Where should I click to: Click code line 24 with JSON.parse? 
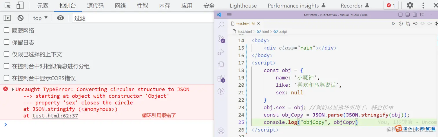tap(337, 115)
